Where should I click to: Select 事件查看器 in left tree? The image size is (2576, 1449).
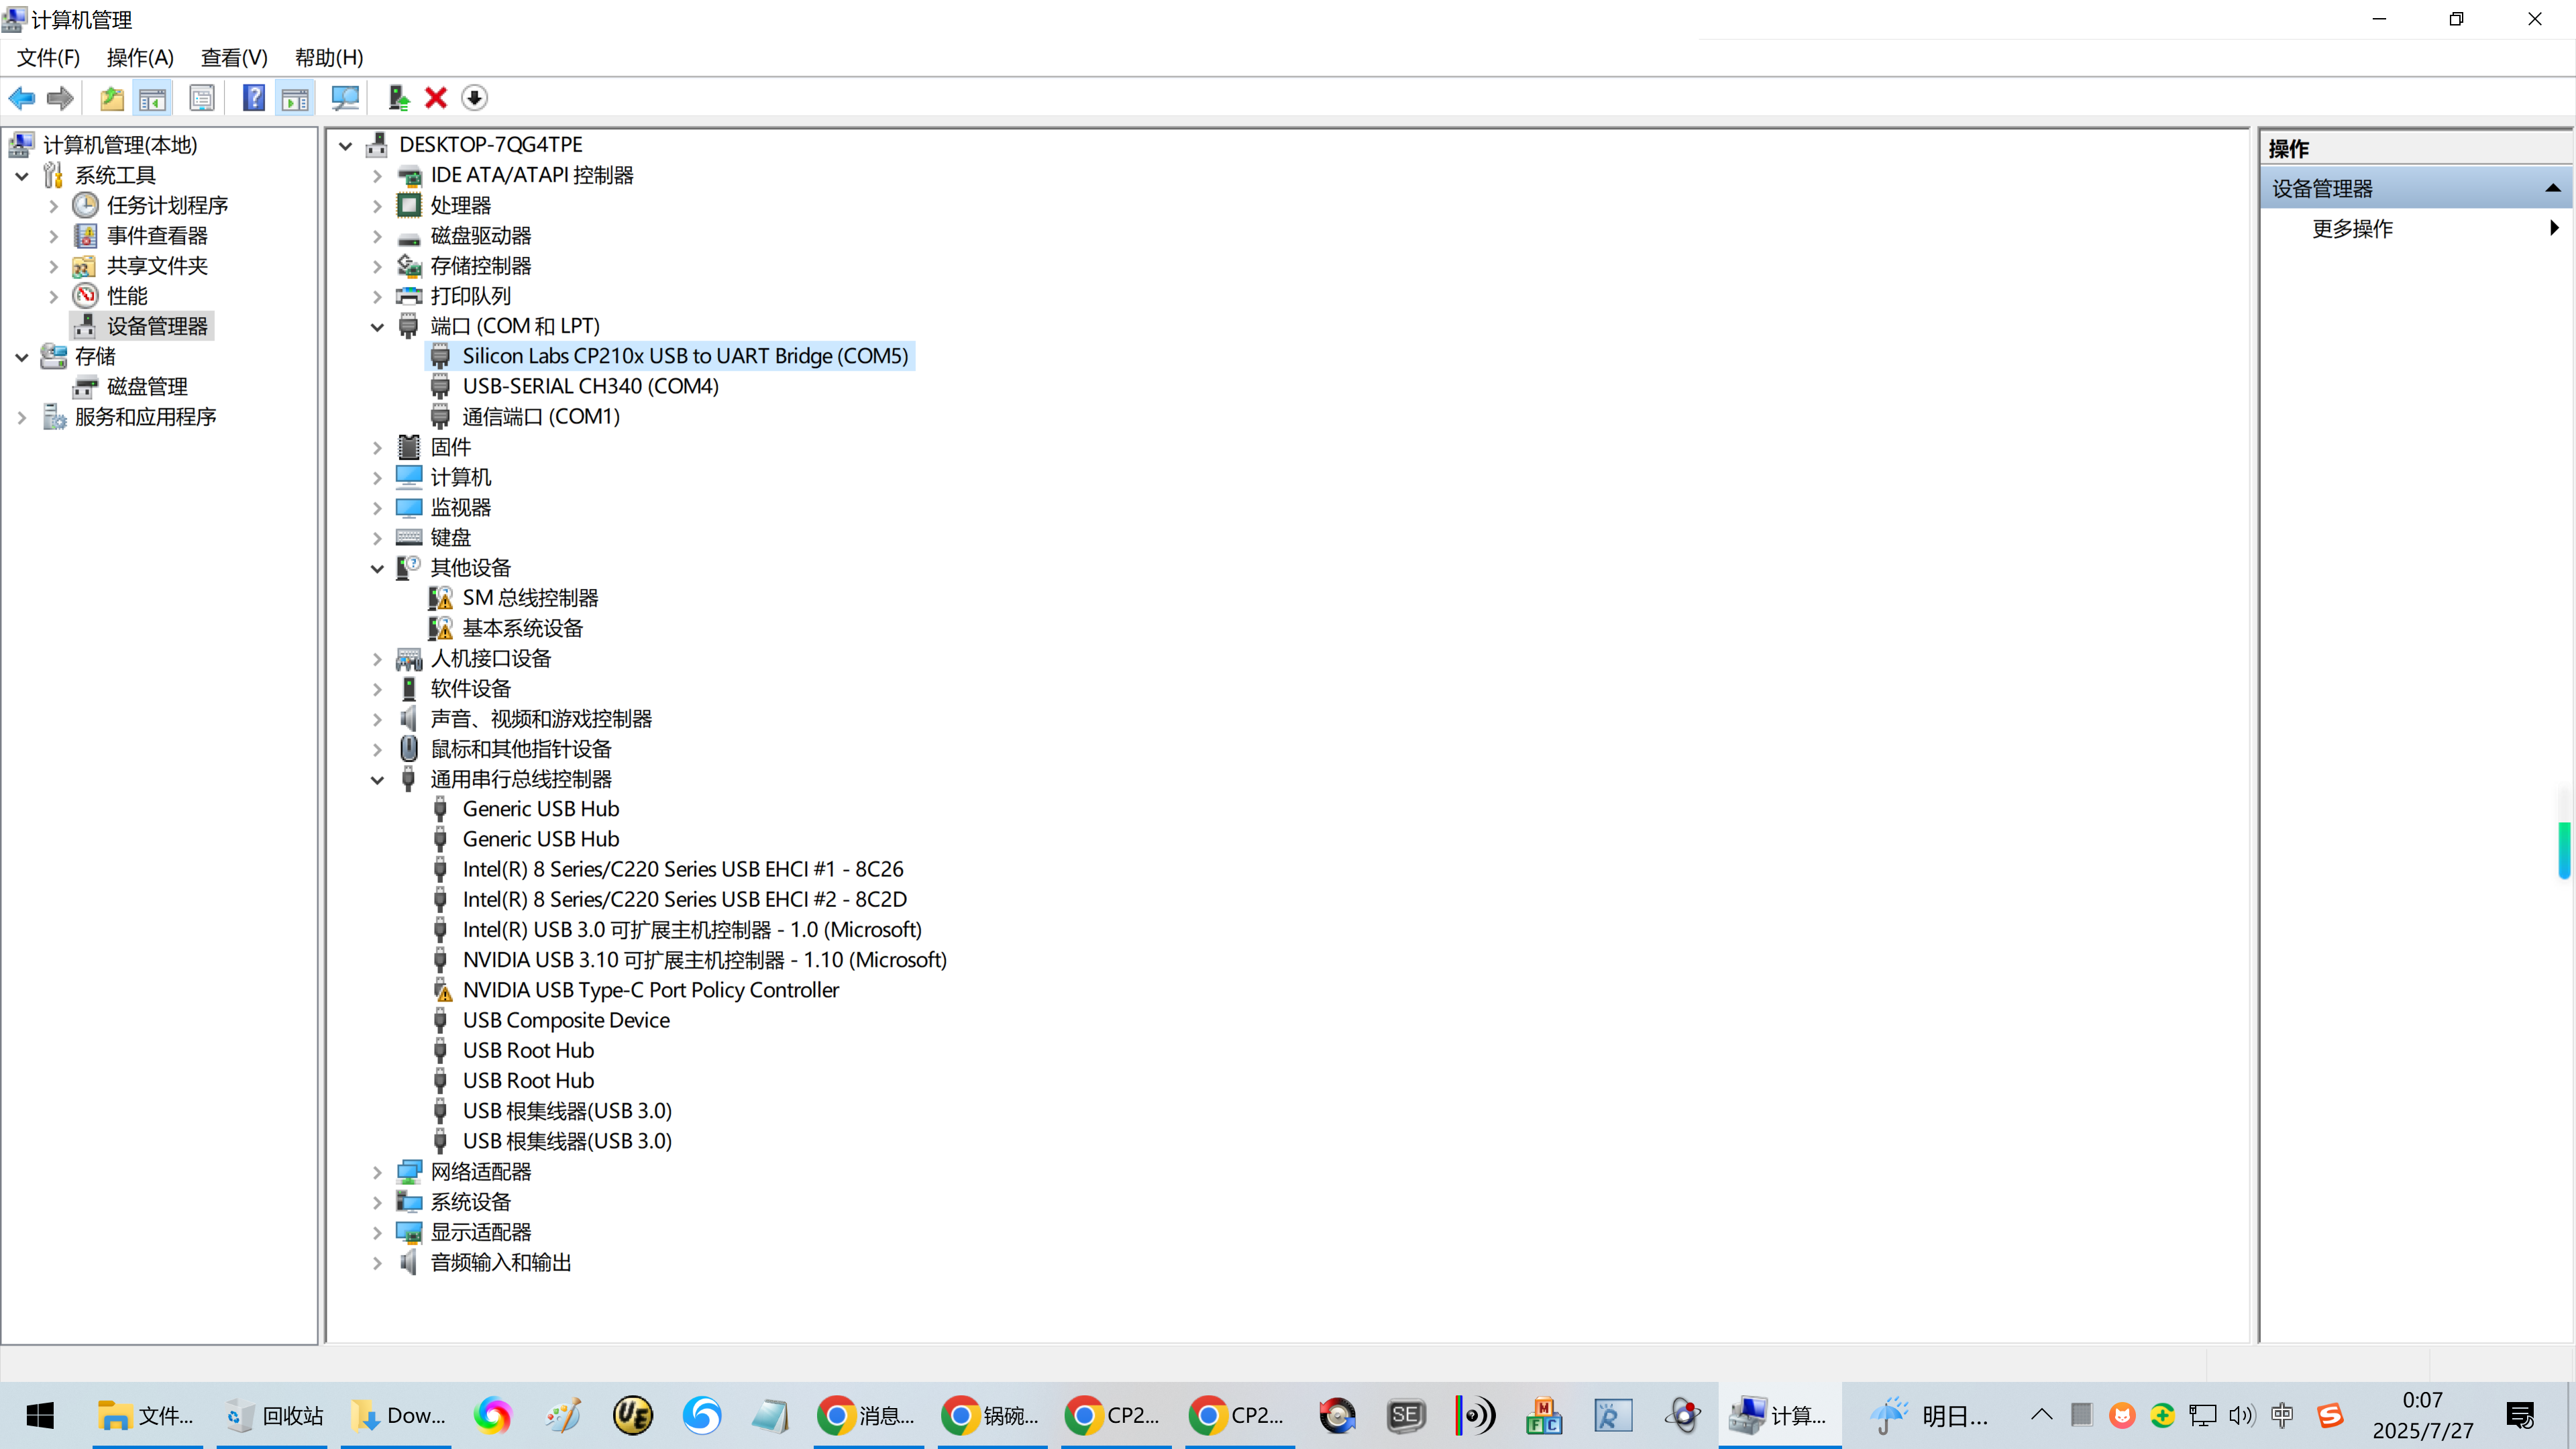pyautogui.click(x=157, y=235)
